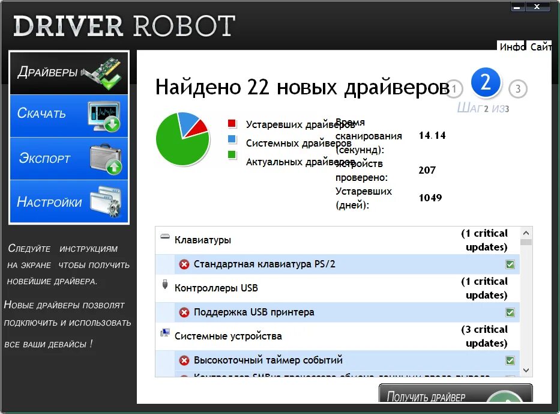Click the Клавиатуры 1 critical updates label

[484, 240]
